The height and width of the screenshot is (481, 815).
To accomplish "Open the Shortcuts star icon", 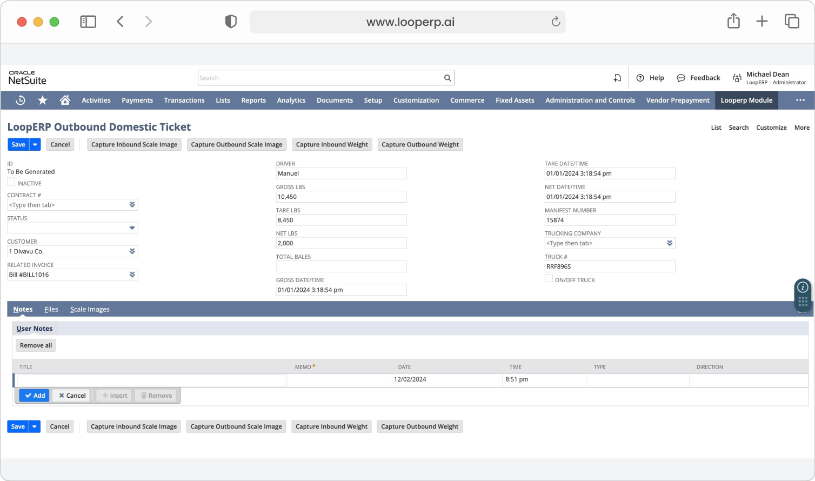I will [43, 100].
